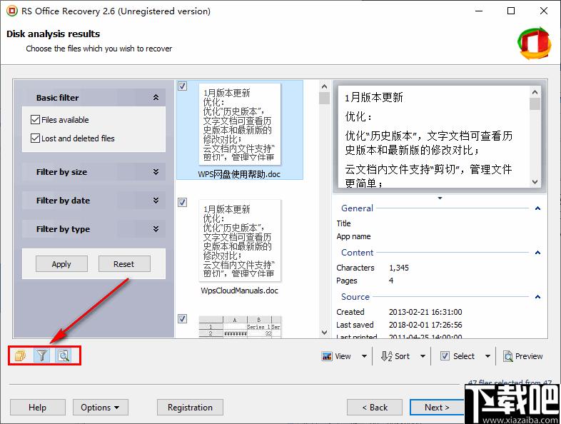Open the magnifier search panel icon
The height and width of the screenshot is (424, 561).
(x=64, y=355)
